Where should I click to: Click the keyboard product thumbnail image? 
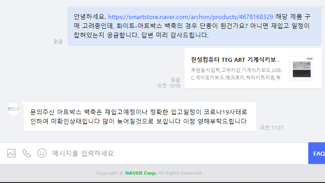click(301, 69)
